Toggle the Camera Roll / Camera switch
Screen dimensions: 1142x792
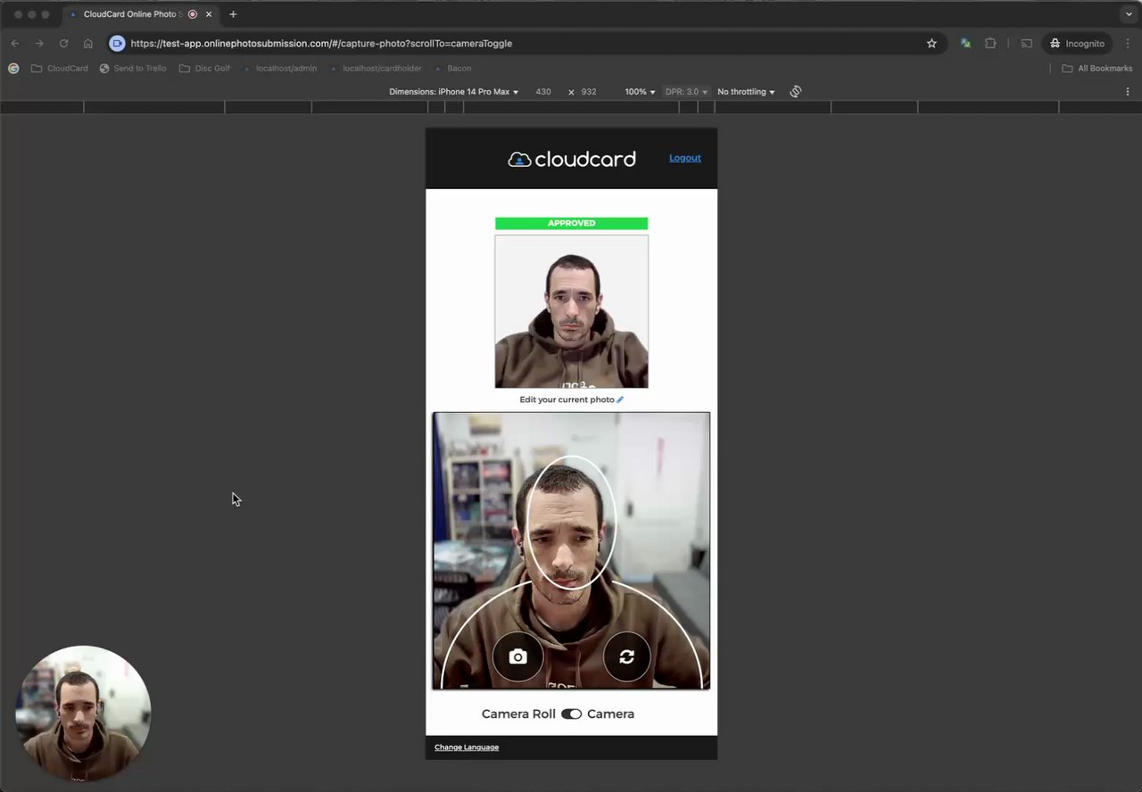[x=571, y=714]
